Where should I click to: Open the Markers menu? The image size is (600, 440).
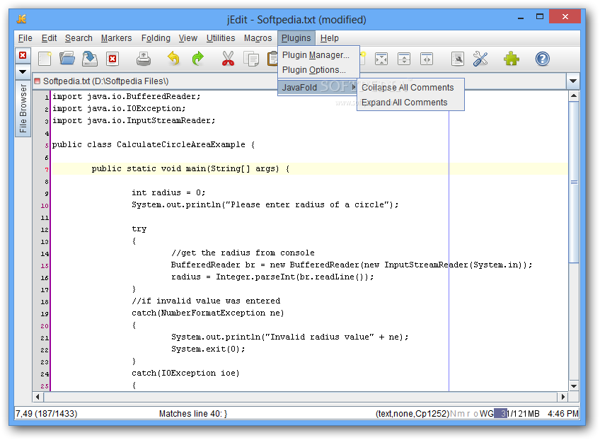(x=116, y=38)
